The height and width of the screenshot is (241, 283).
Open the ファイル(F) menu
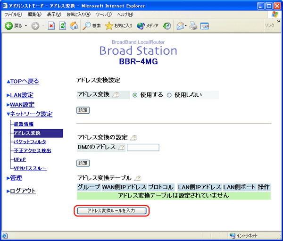click(13, 15)
